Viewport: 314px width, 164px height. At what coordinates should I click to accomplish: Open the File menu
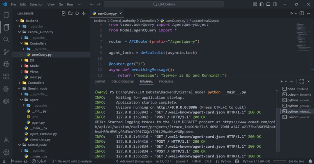pyautogui.click(x=13, y=4)
